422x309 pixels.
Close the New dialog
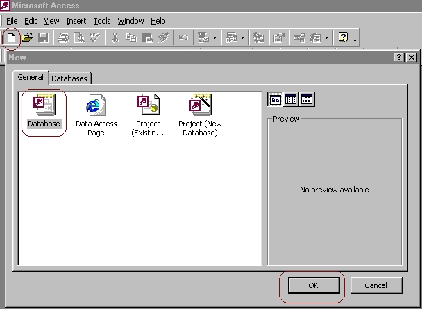click(412, 58)
